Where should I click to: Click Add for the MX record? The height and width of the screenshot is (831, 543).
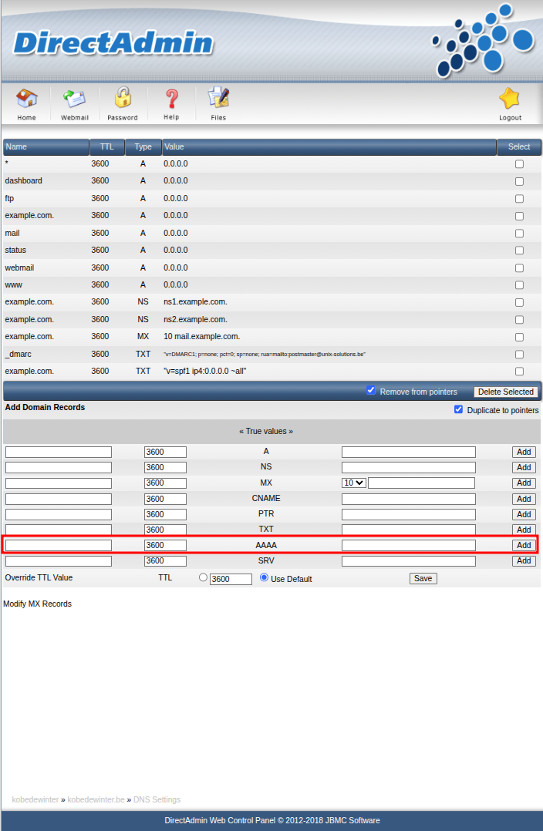524,483
